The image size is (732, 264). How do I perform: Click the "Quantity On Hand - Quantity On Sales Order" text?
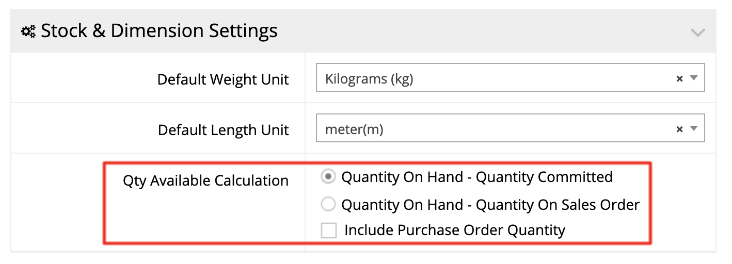[x=490, y=205]
